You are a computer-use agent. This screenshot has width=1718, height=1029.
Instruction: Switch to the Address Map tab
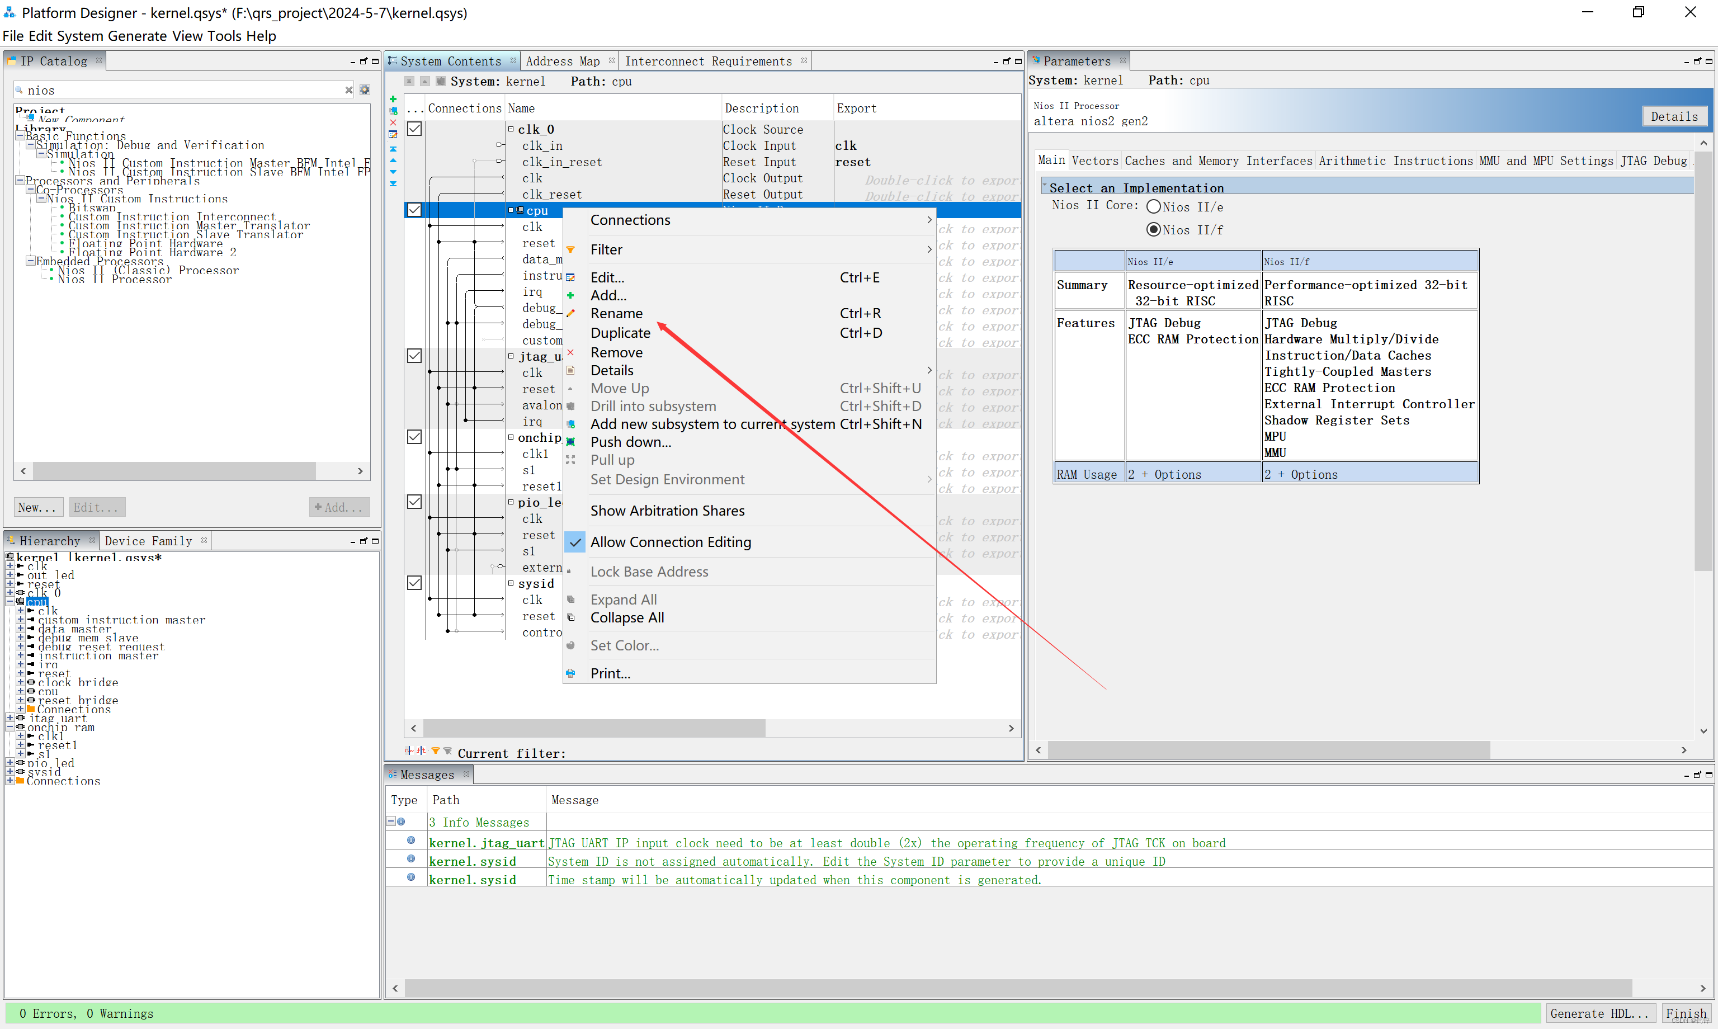562,61
